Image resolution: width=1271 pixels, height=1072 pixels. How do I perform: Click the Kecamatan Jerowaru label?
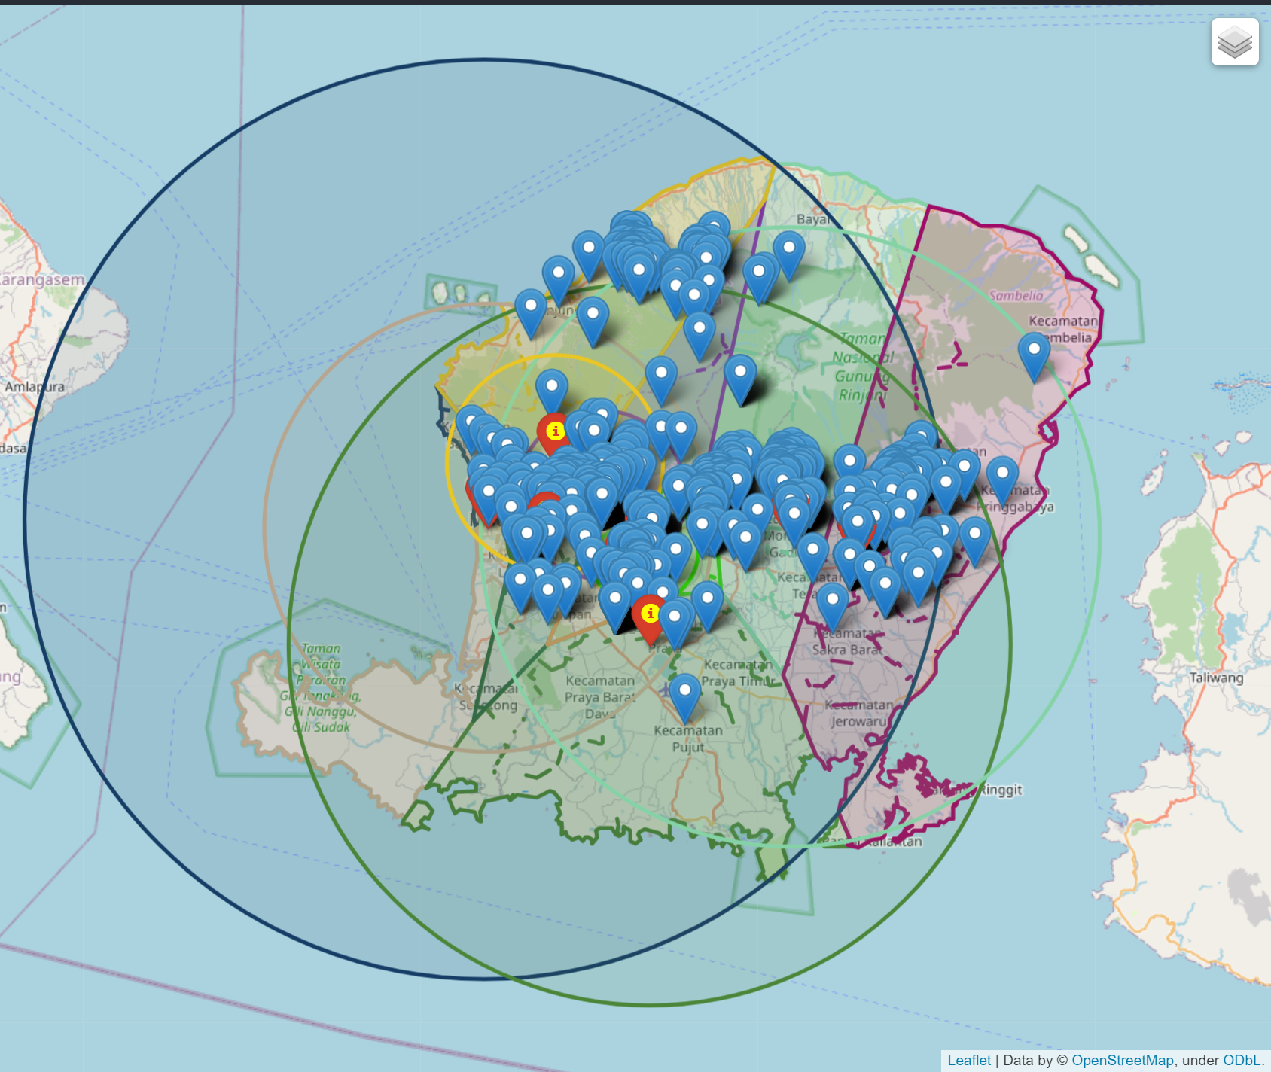[x=859, y=713]
